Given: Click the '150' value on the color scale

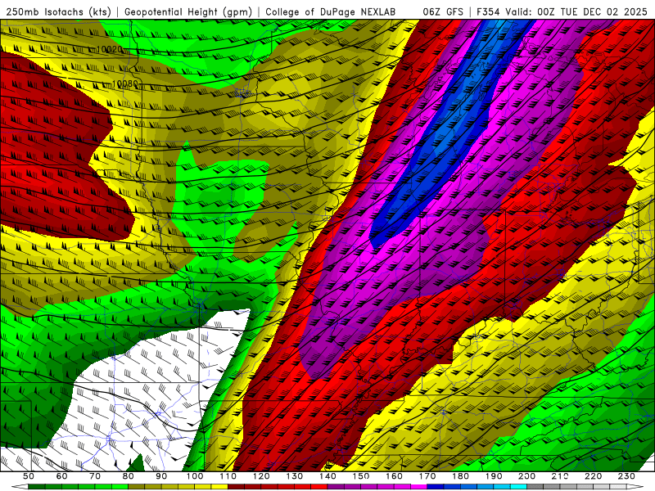Looking at the screenshot, I should coord(361,476).
